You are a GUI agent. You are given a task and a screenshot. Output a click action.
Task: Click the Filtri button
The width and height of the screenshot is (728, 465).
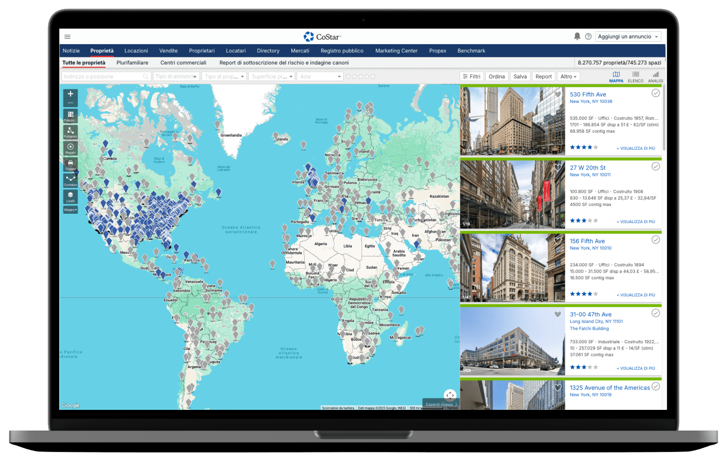(x=472, y=76)
